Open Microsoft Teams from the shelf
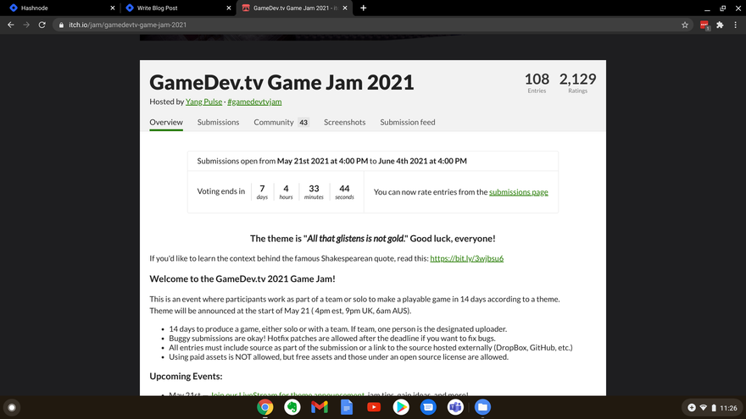The width and height of the screenshot is (746, 419). 455,407
